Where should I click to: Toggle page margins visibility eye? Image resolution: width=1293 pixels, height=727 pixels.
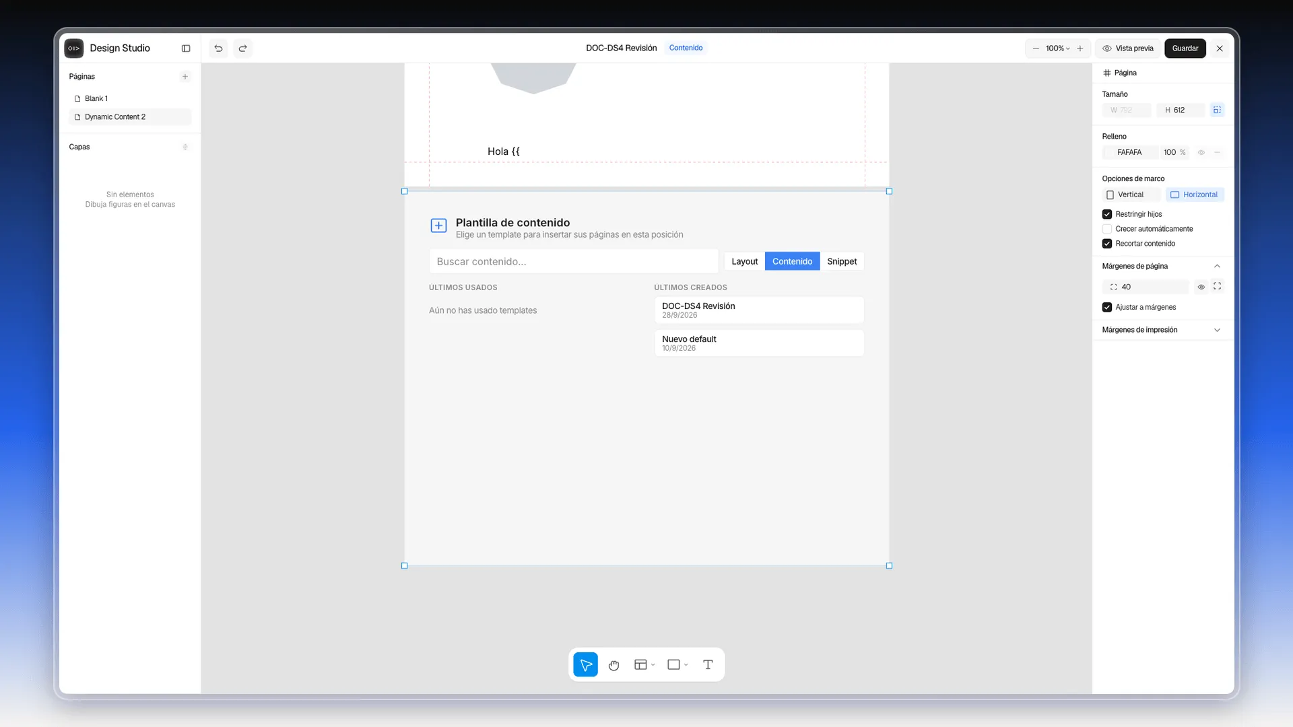point(1201,287)
